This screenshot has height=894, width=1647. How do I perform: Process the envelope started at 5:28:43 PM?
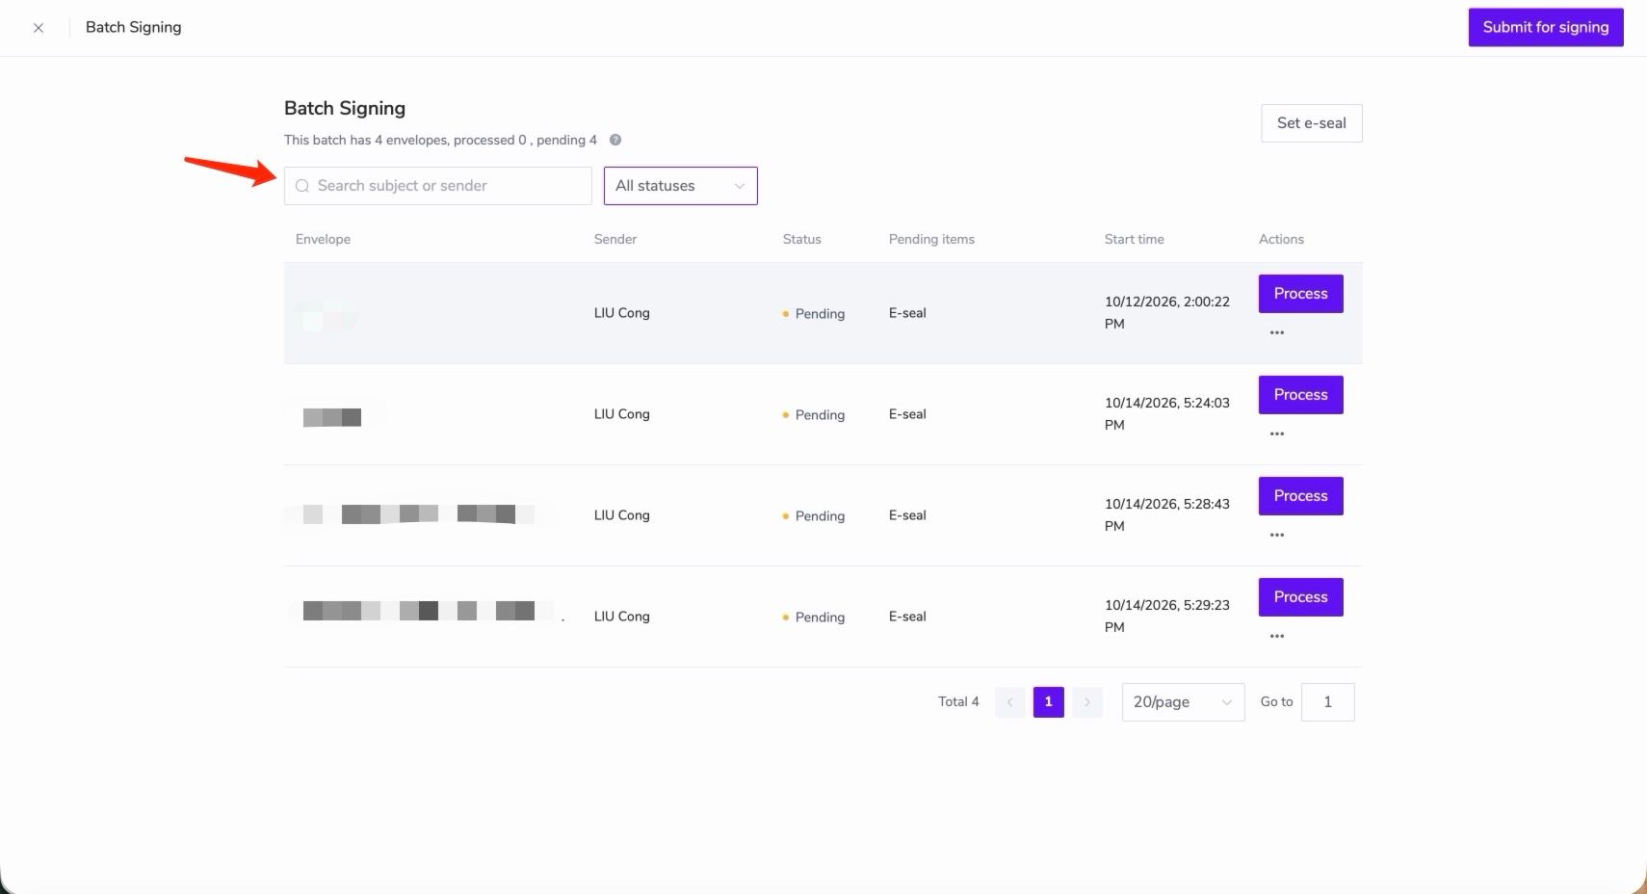coord(1301,496)
